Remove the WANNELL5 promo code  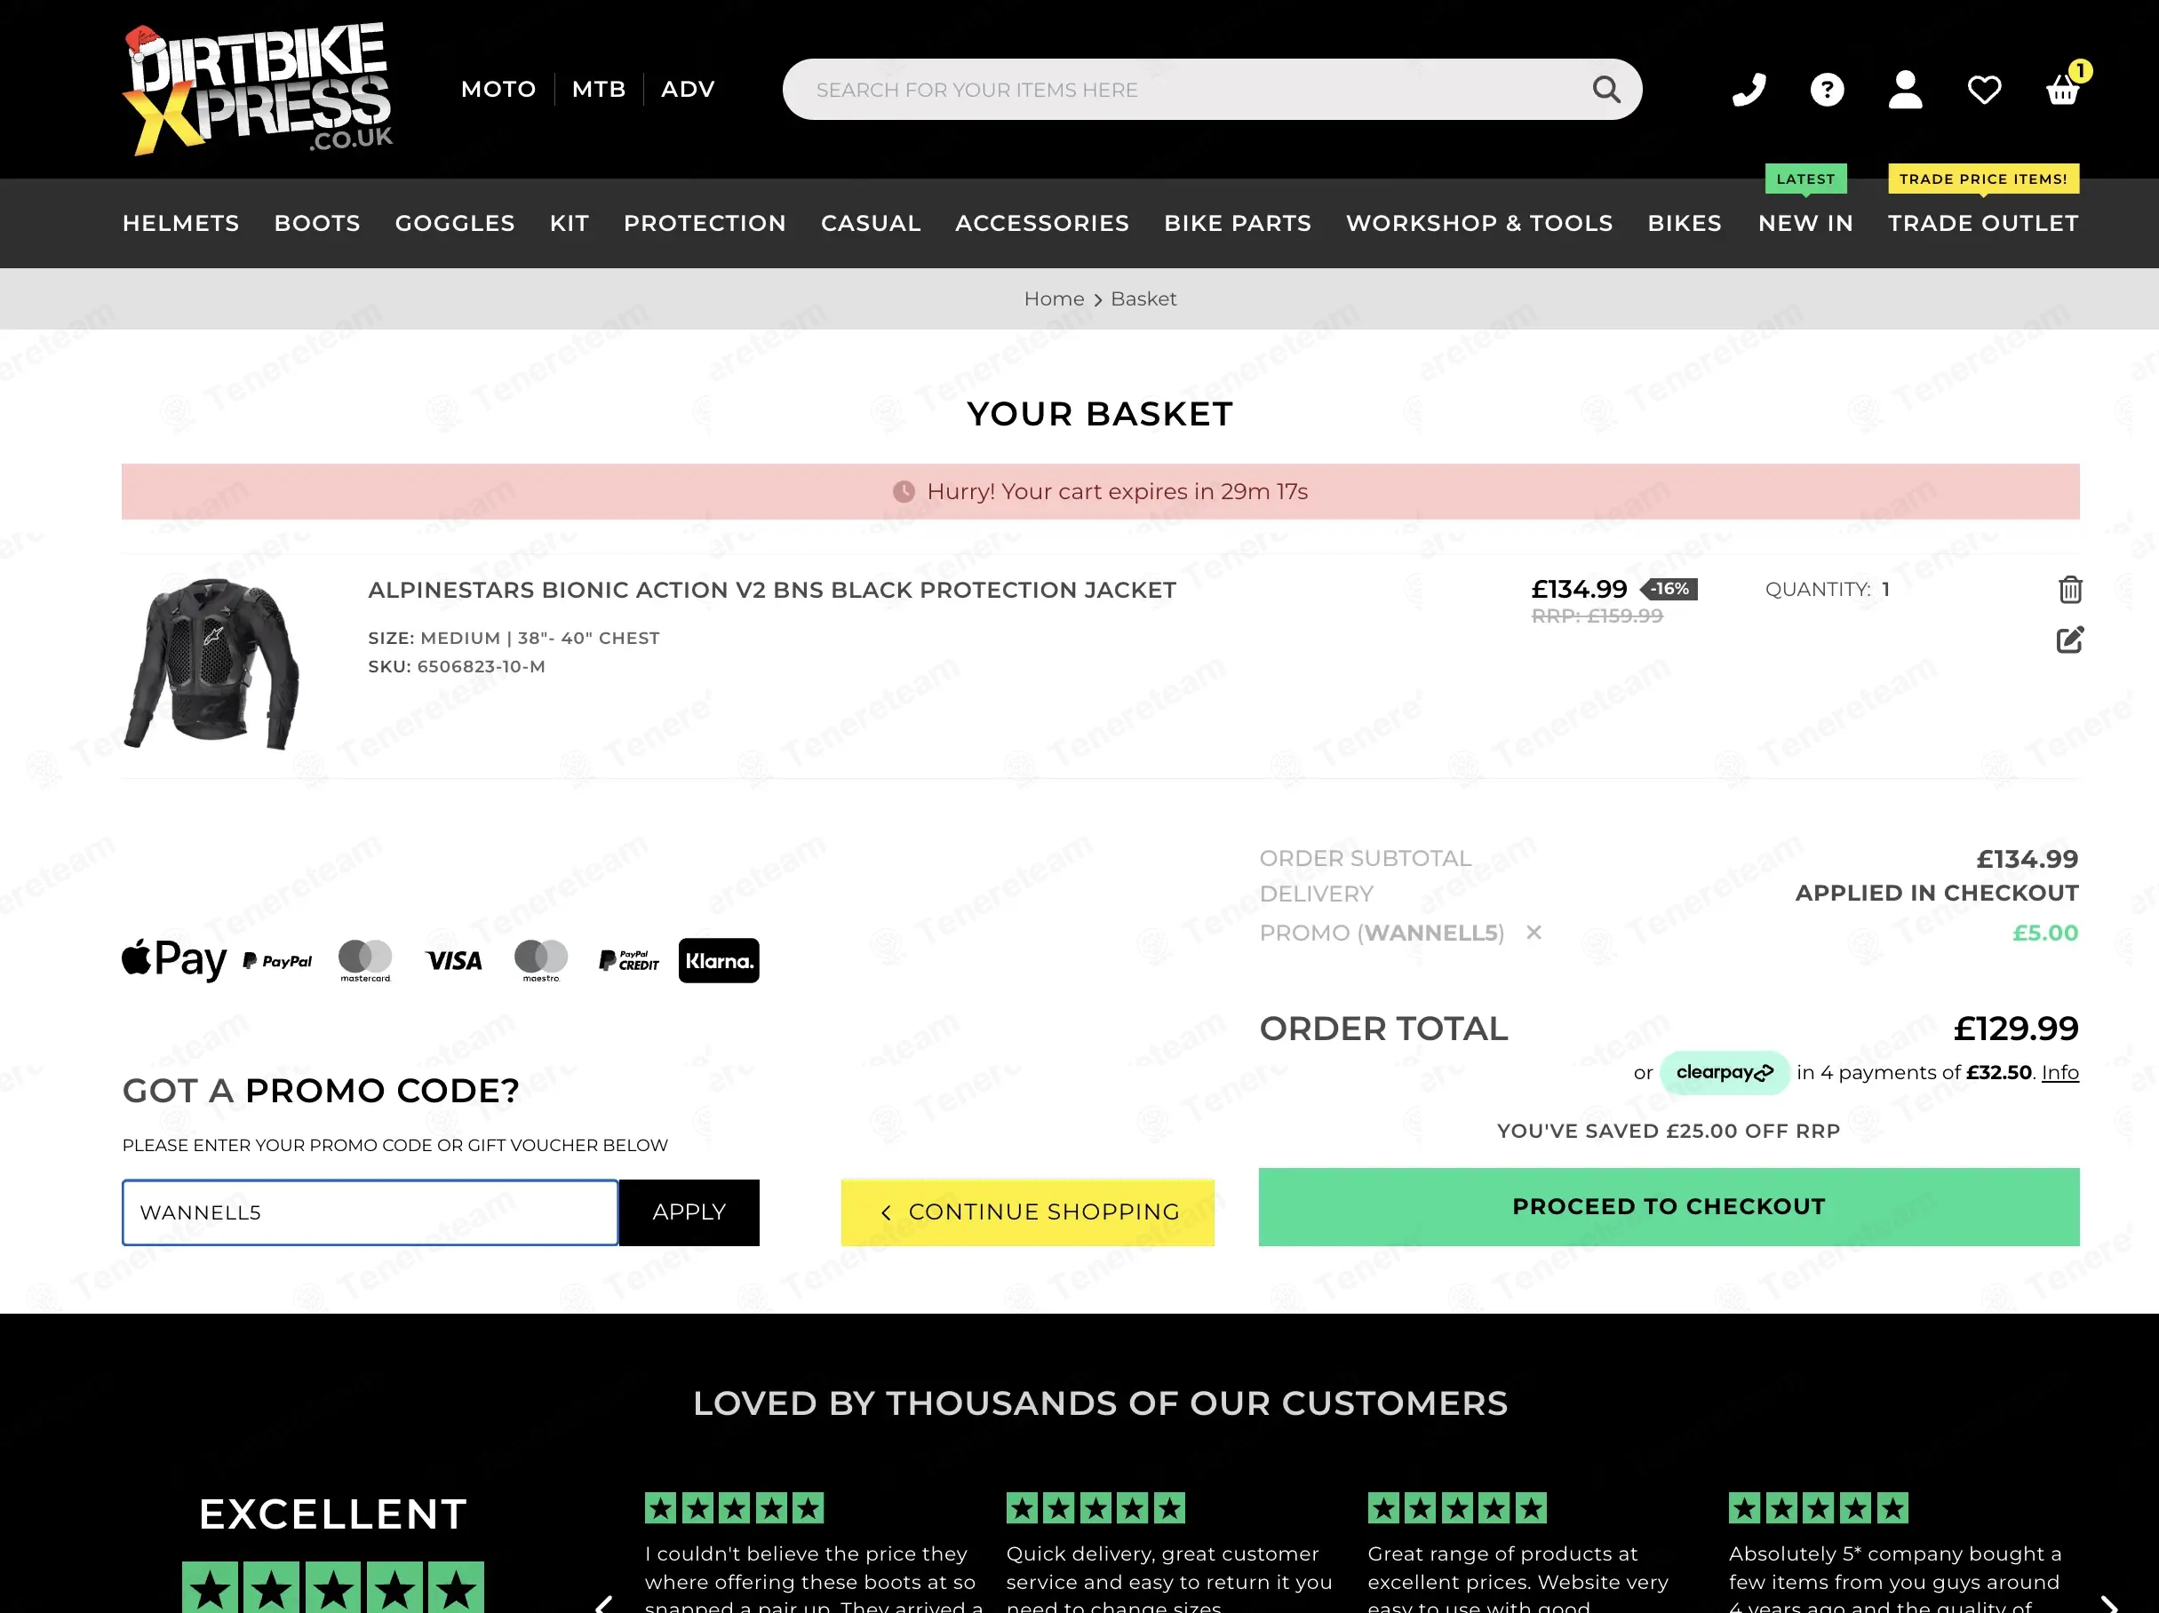[x=1534, y=932]
